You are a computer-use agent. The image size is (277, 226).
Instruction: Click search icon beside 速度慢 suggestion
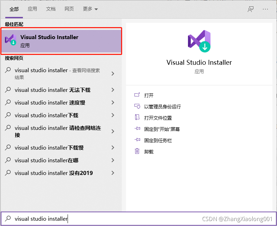8,102
